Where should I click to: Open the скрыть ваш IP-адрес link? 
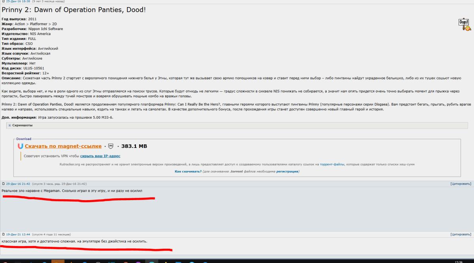click(100, 156)
